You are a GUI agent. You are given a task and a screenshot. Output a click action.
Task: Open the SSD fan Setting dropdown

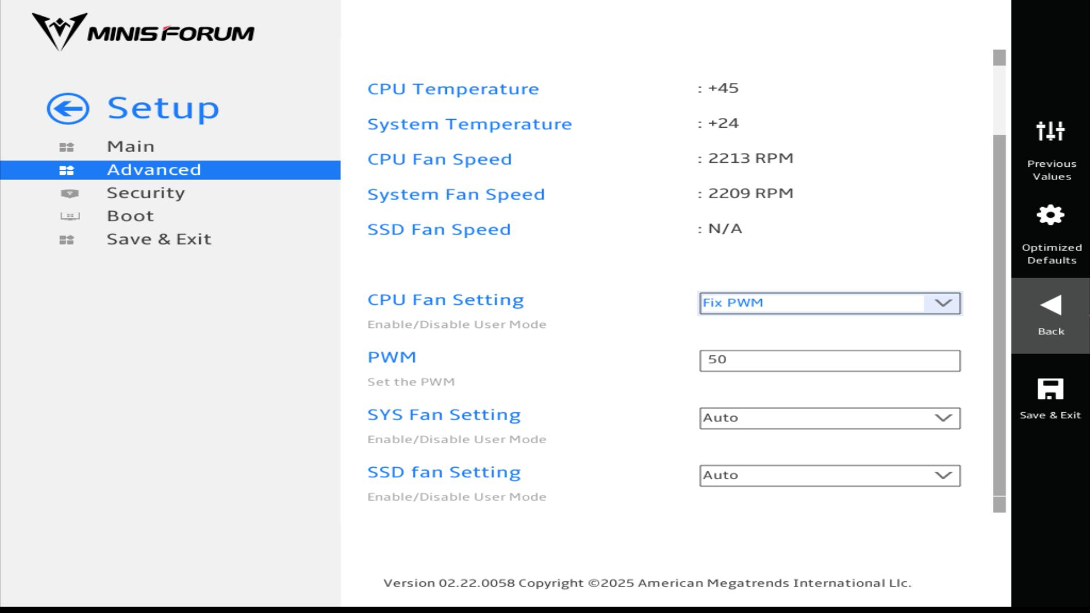(x=829, y=476)
